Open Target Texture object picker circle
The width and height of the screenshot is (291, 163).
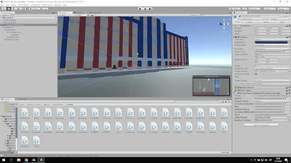(289, 71)
